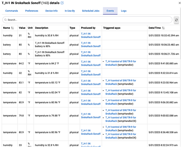Viewport: 181px width, 150px height.
Task: Select 'humidity is 30.8 % RH' description
Action: [x=47, y=35]
